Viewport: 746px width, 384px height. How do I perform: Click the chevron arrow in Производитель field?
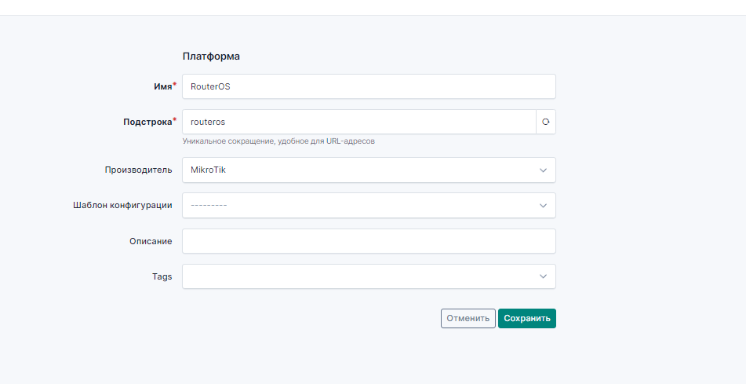[543, 170]
